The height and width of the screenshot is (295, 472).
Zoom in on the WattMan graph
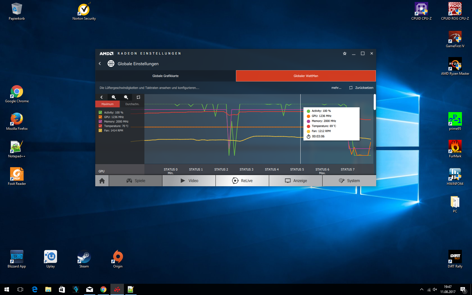pyautogui.click(x=114, y=97)
